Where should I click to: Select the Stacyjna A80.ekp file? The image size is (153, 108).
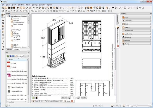click(x=17, y=91)
